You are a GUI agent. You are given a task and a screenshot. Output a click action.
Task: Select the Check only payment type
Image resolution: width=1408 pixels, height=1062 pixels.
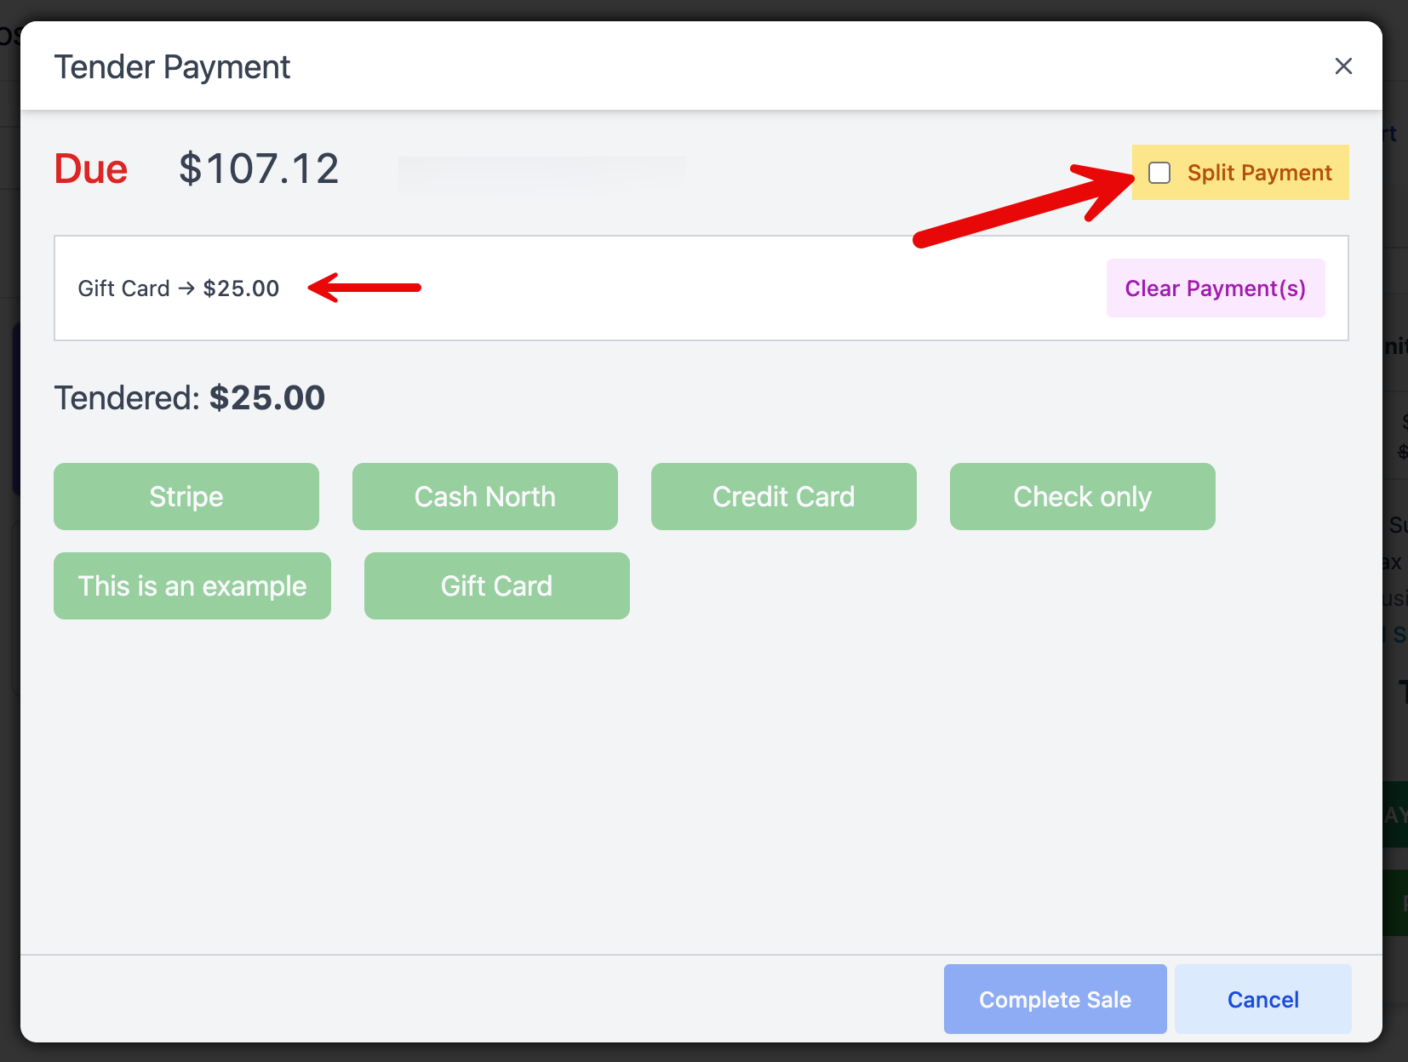coord(1082,497)
